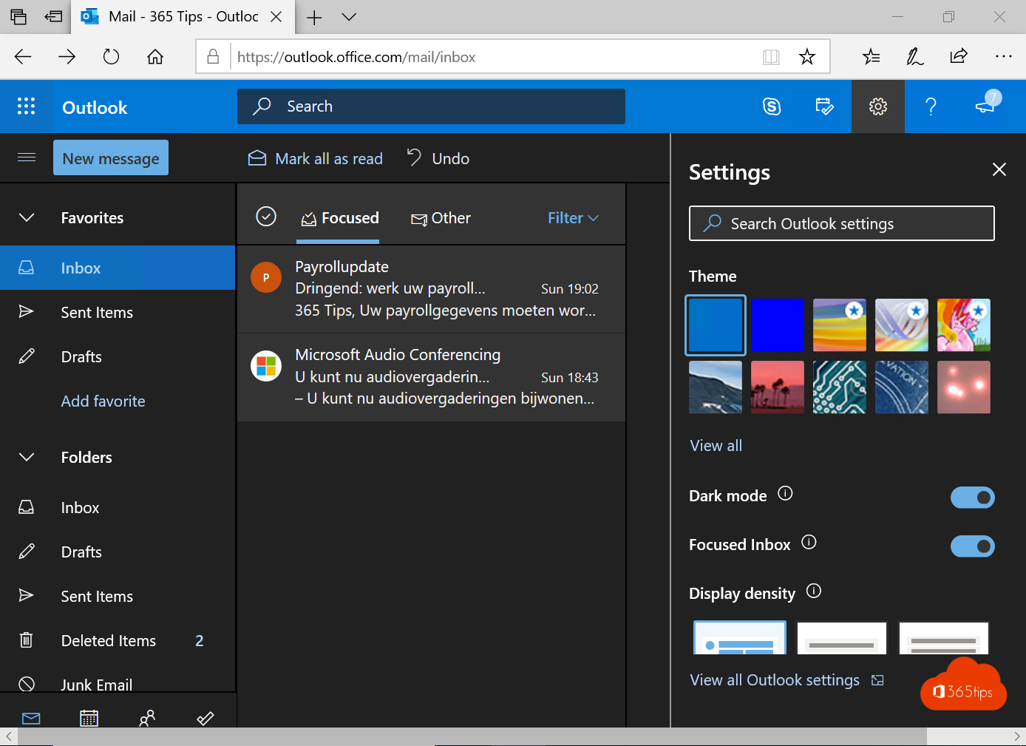This screenshot has width=1026, height=746.
Task: Open the What's new megaphone icon
Action: 985,106
